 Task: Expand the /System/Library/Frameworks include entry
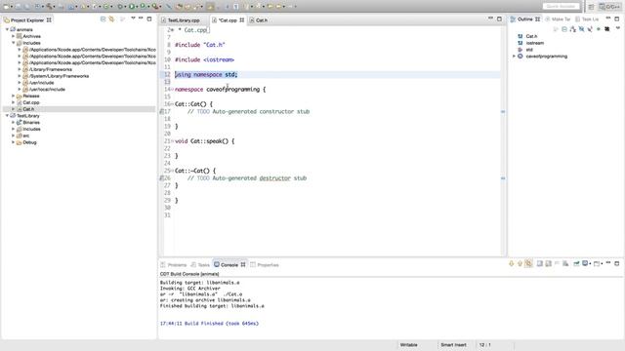[x=20, y=76]
